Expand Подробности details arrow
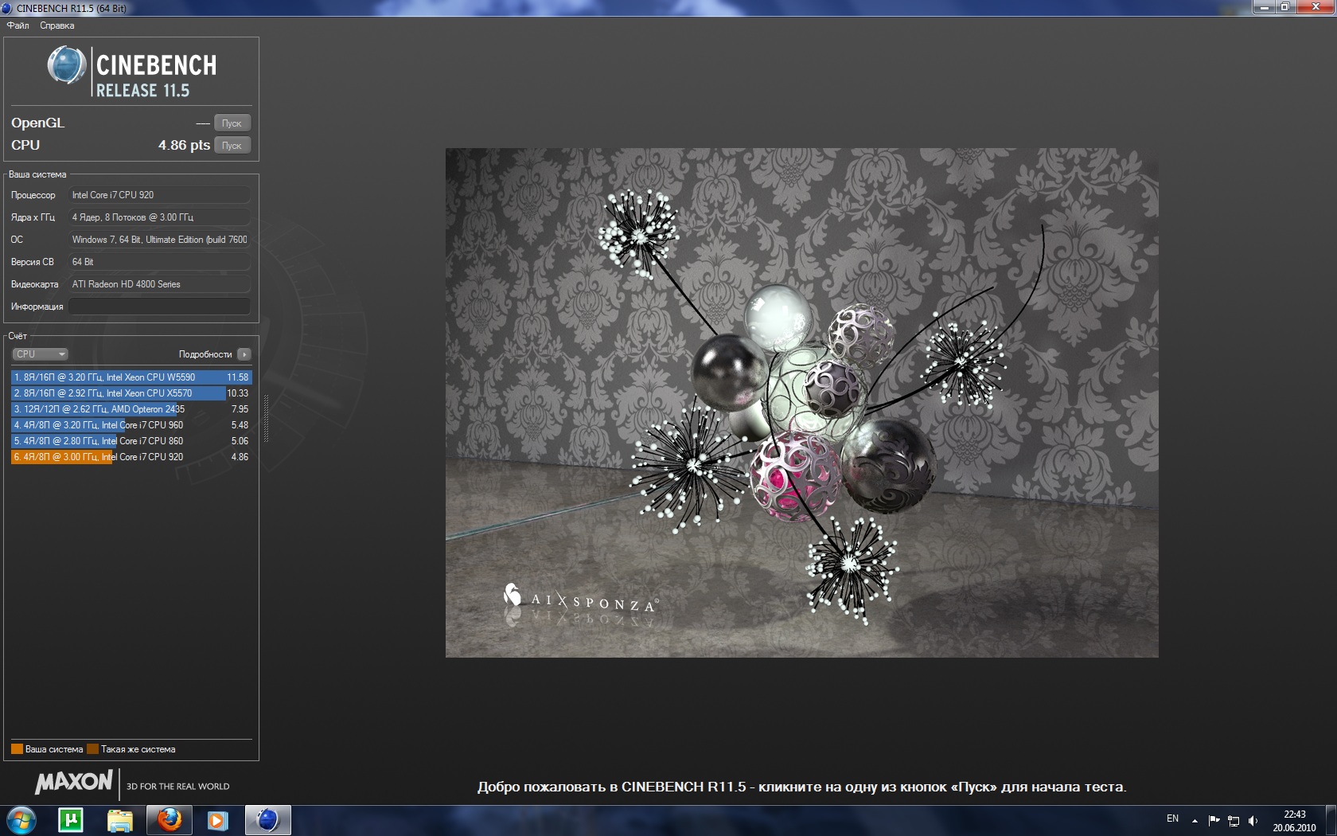This screenshot has width=1337, height=836. [x=244, y=354]
